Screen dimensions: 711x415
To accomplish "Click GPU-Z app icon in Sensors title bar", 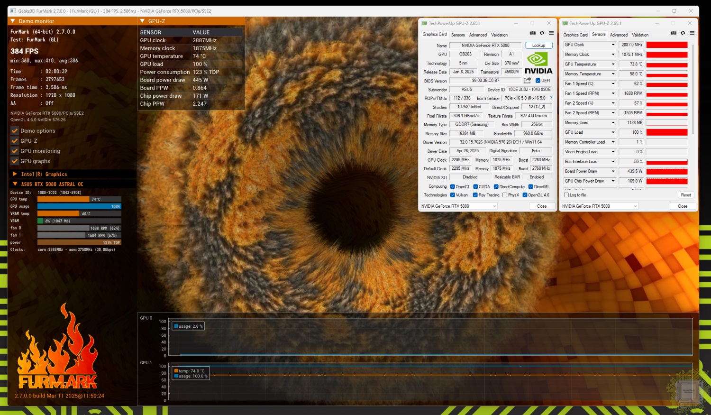I will pyautogui.click(x=565, y=23).
